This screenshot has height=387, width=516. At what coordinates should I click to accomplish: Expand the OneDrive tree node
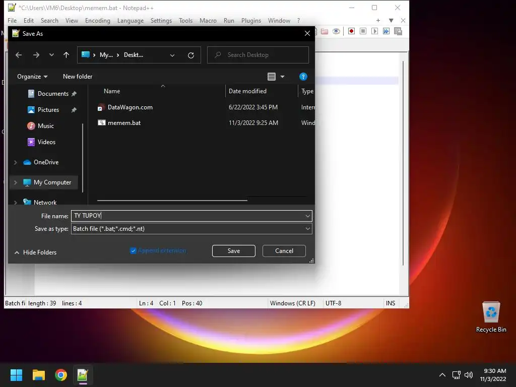pyautogui.click(x=16, y=162)
